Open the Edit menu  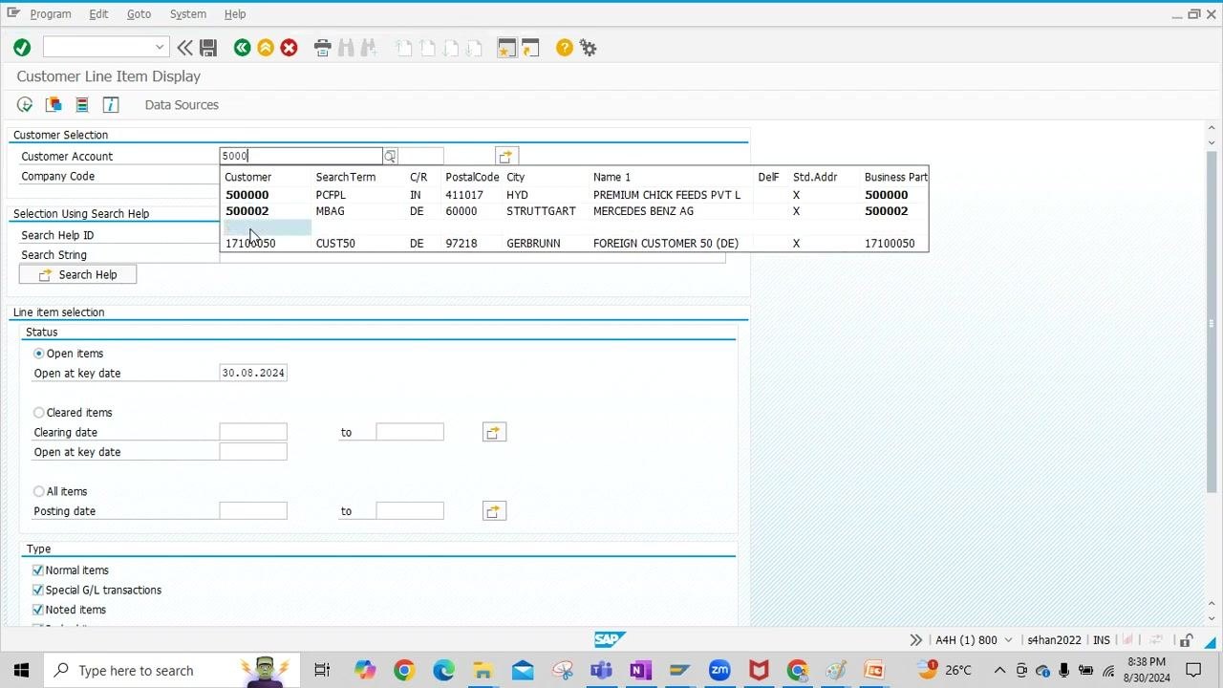(98, 14)
